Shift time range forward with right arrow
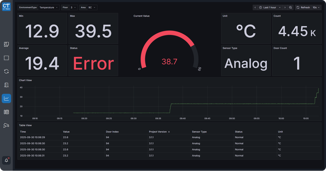This screenshot has height=171, width=326. tap(285, 8)
